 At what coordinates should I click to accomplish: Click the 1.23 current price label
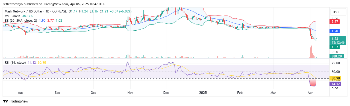(335, 39)
